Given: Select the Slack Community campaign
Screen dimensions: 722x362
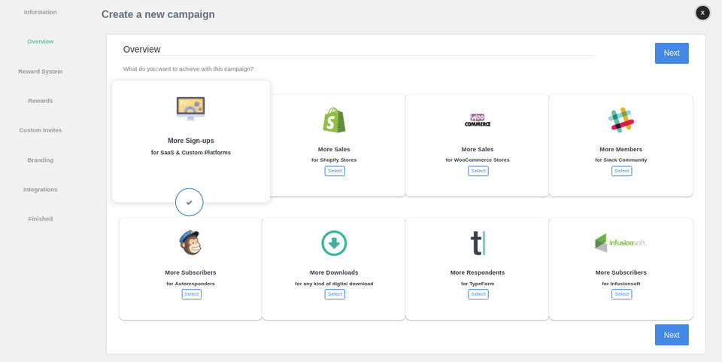Looking at the screenshot, I should tap(621, 171).
